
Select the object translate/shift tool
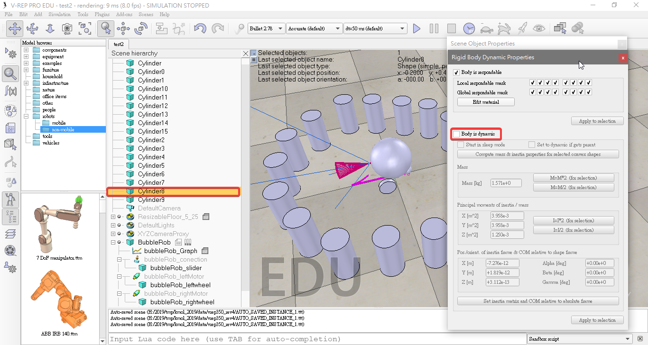click(x=123, y=28)
